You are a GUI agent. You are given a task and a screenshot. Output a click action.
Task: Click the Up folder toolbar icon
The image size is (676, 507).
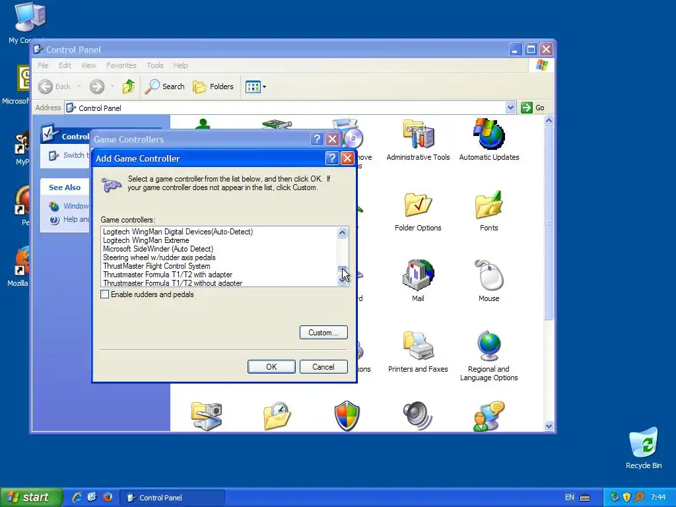point(129,86)
